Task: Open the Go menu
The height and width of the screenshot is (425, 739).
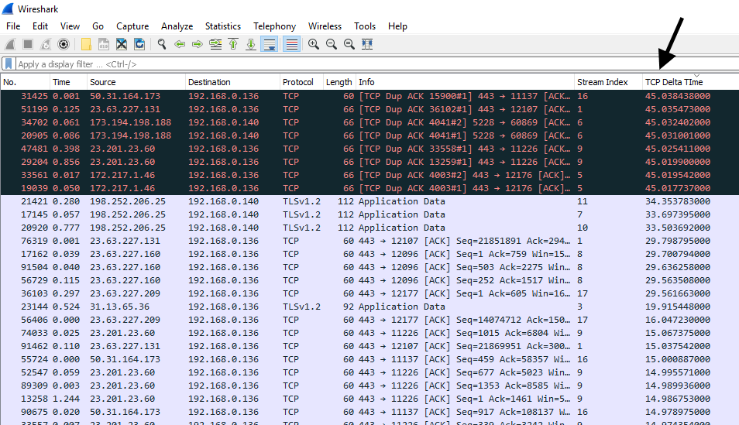Action: pyautogui.click(x=98, y=26)
